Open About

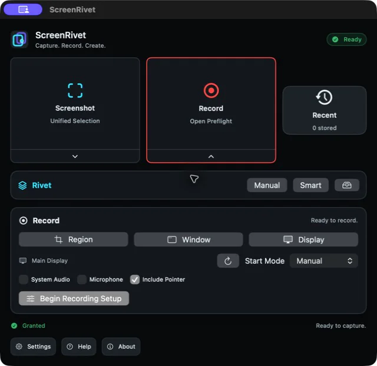coord(121,347)
